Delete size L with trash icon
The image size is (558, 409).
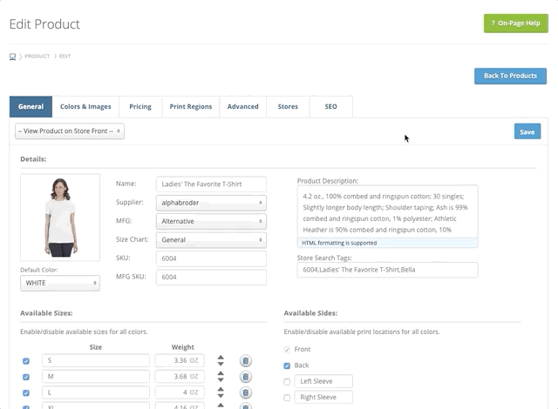pyautogui.click(x=245, y=392)
